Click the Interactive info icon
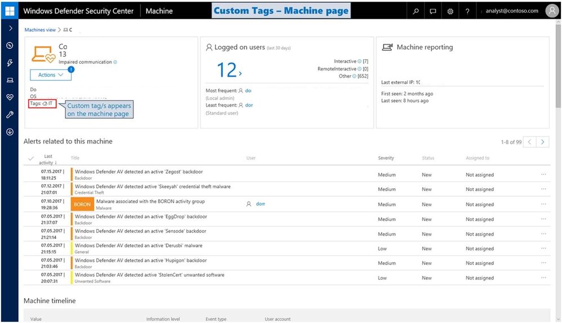Image resolution: width=562 pixels, height=323 pixels. [359, 61]
